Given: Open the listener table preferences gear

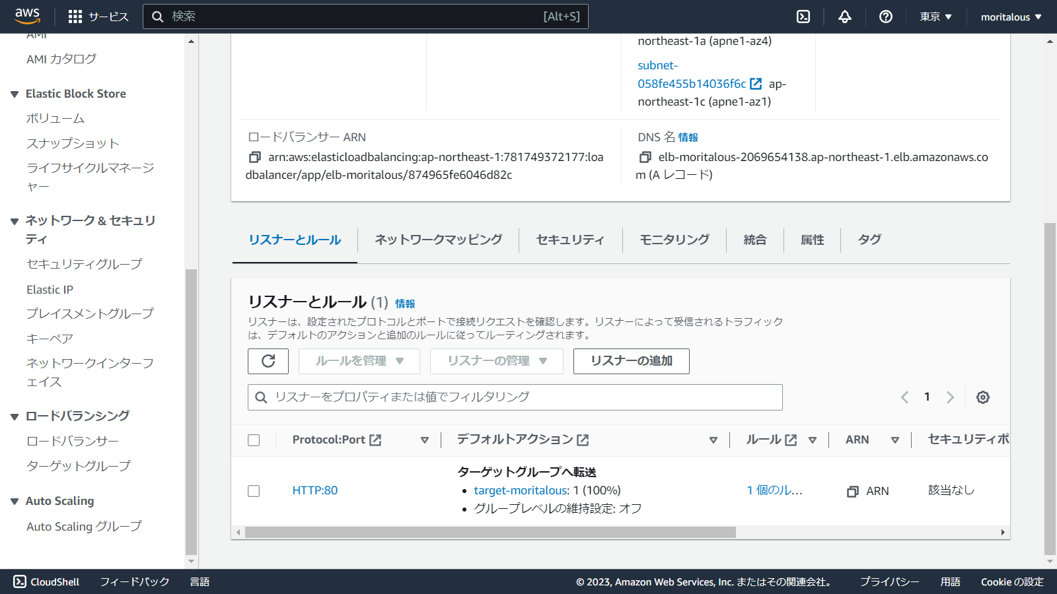Looking at the screenshot, I should click(x=982, y=397).
